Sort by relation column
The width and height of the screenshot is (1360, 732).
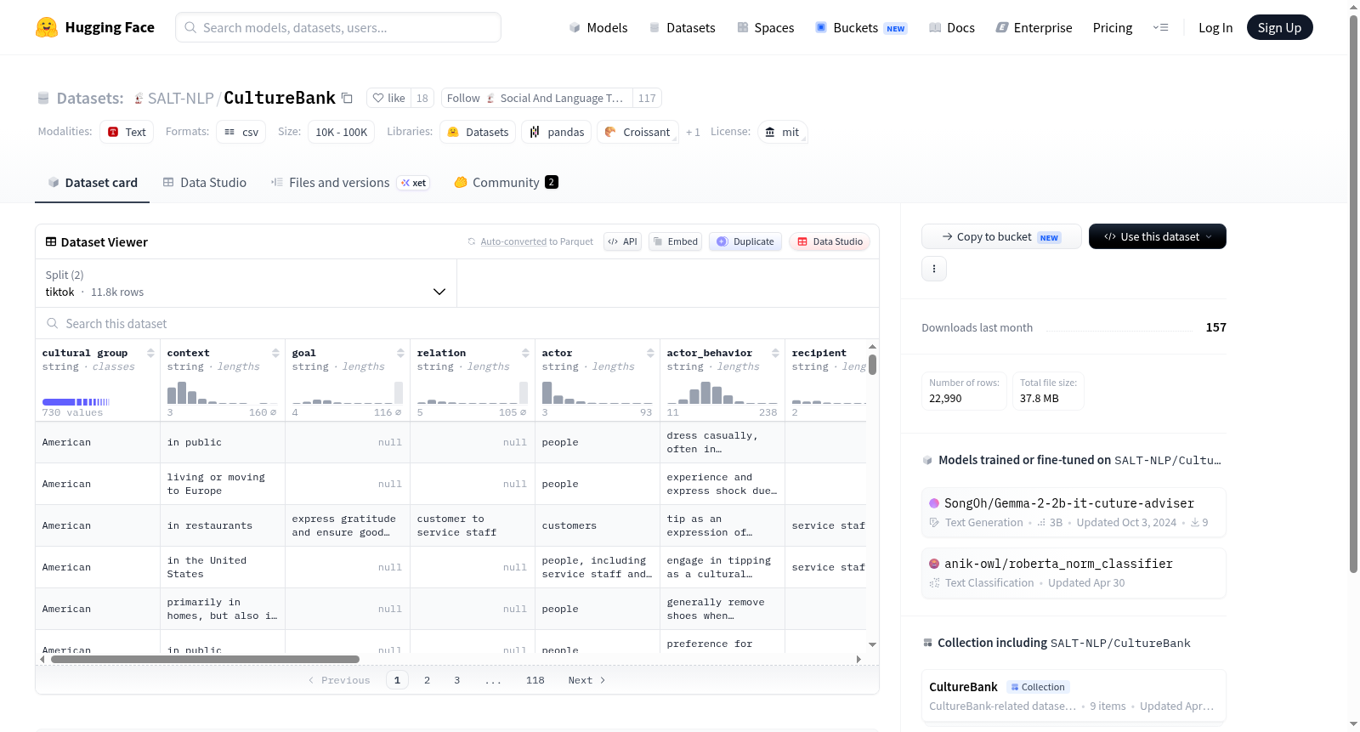pyautogui.click(x=525, y=353)
